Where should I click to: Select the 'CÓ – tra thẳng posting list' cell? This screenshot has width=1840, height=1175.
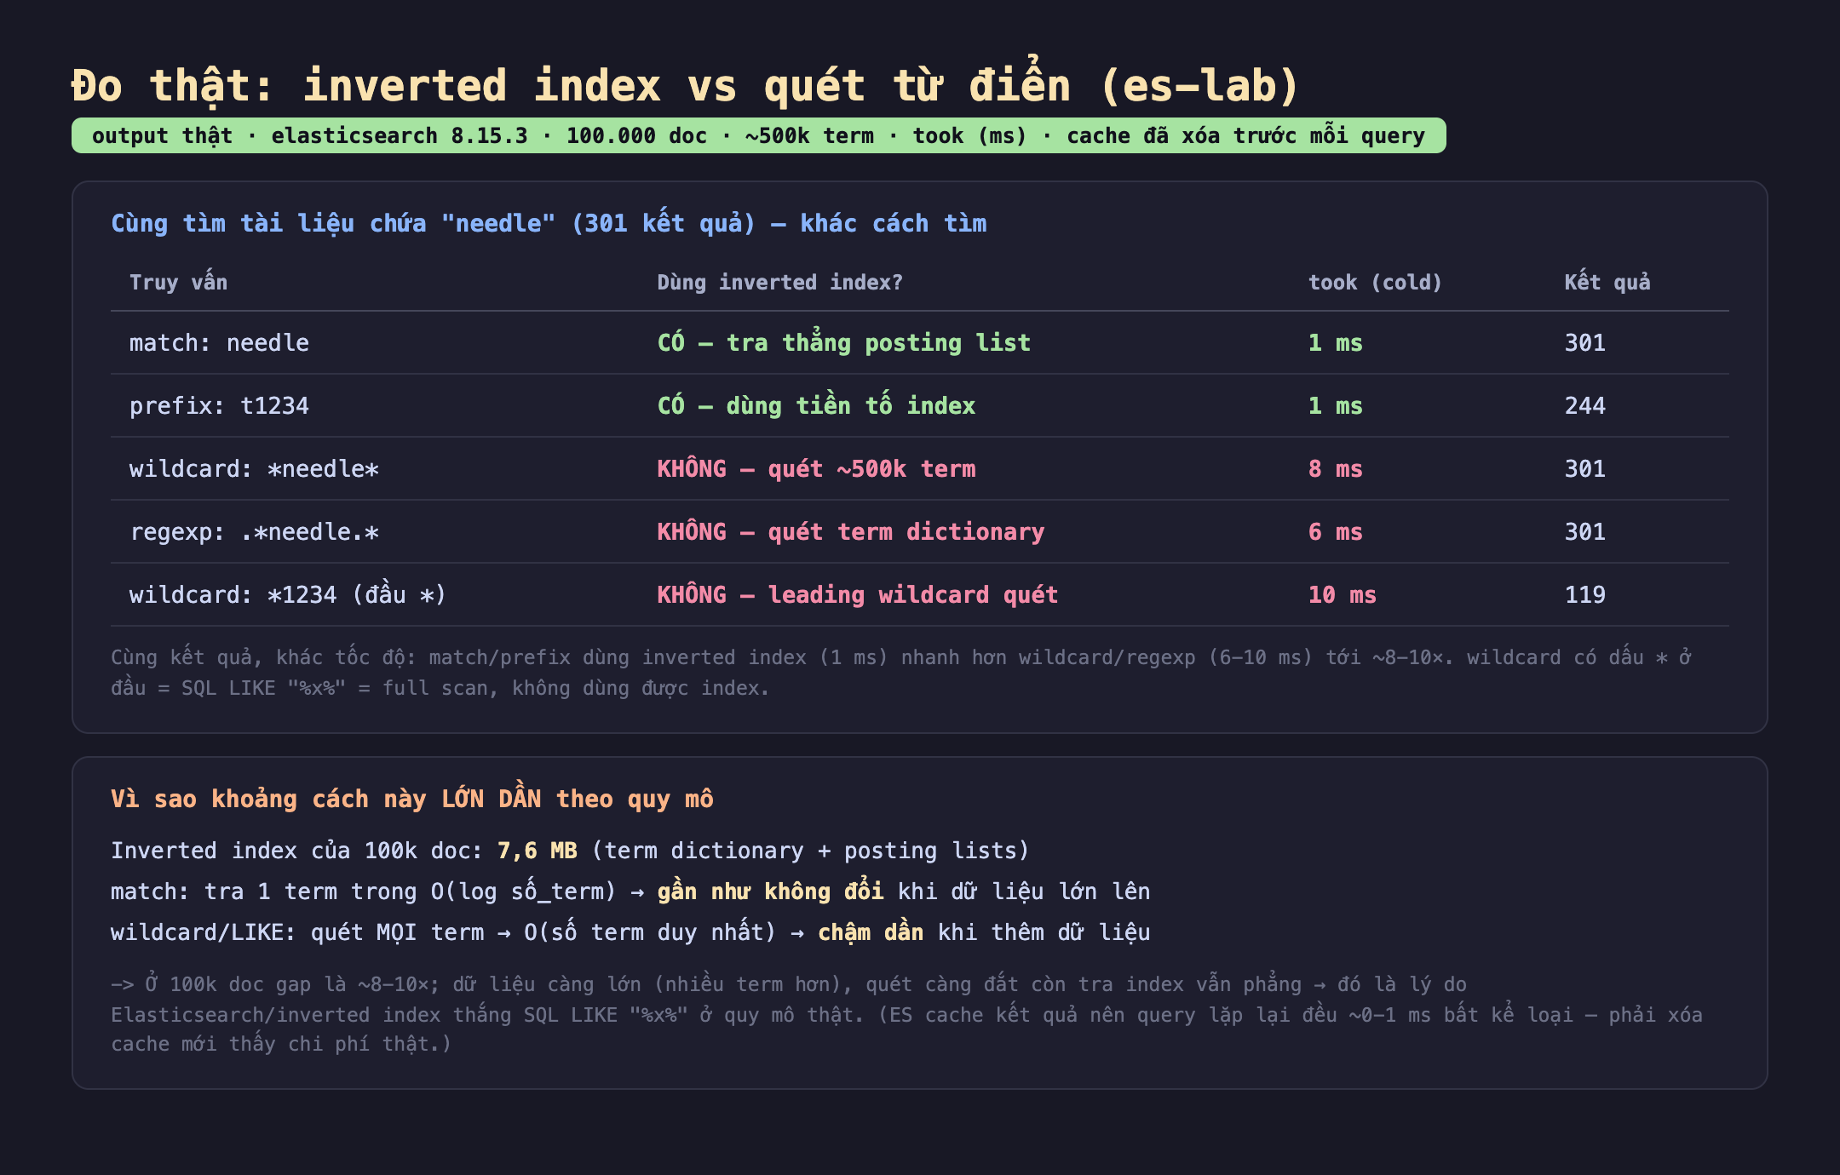tap(843, 342)
